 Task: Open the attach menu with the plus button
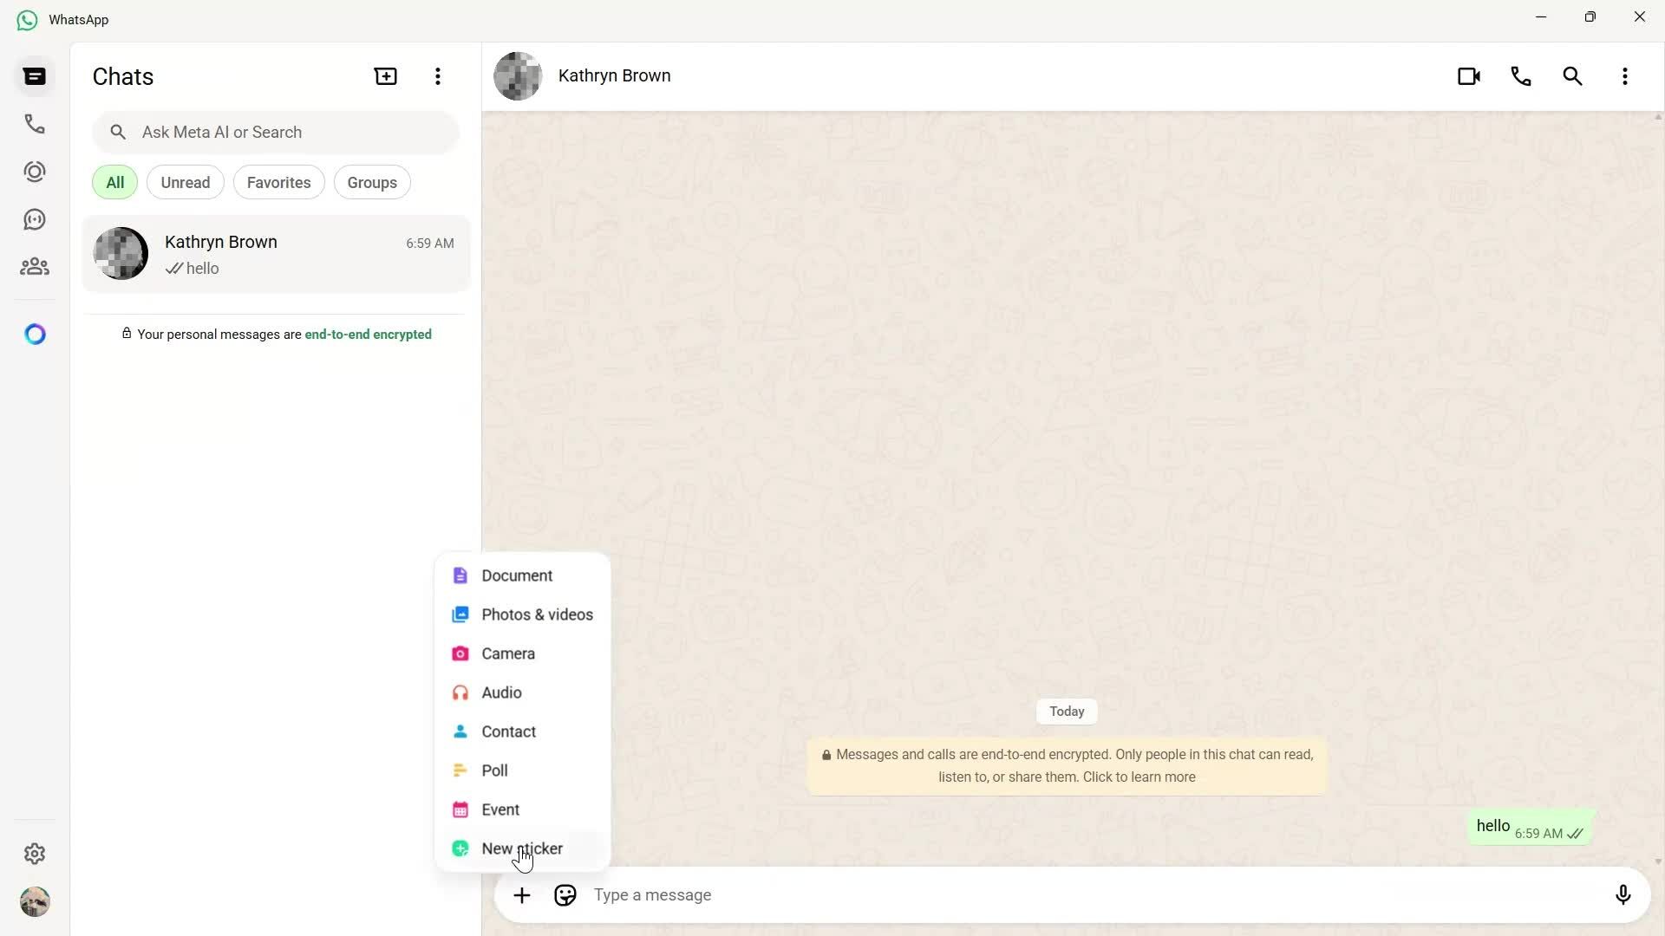pyautogui.click(x=522, y=895)
